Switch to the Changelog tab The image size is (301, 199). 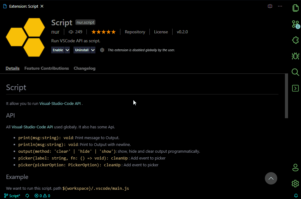[x=85, y=68]
